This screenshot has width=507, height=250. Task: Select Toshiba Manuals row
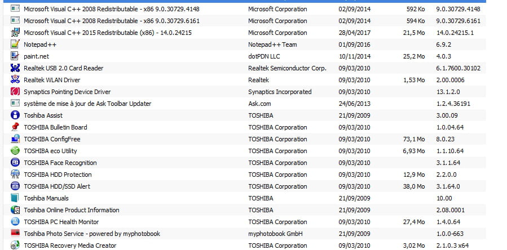244,198
